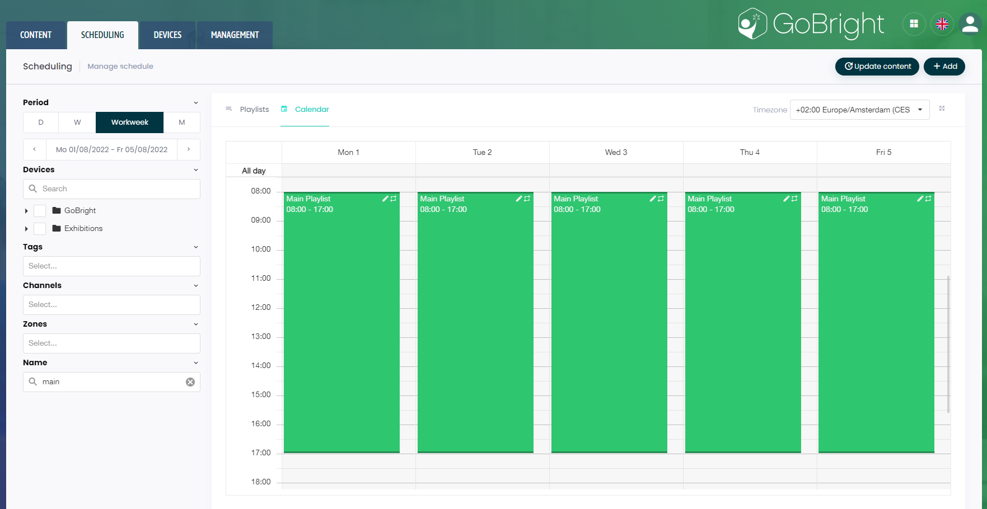Select the W week period option
Screen dimensions: 987x509
pyautogui.click(x=77, y=122)
